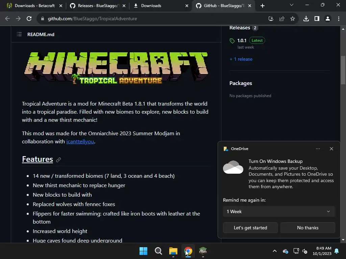Open a new browser tab
Viewport: 346px width, 259px height.
click(x=262, y=6)
